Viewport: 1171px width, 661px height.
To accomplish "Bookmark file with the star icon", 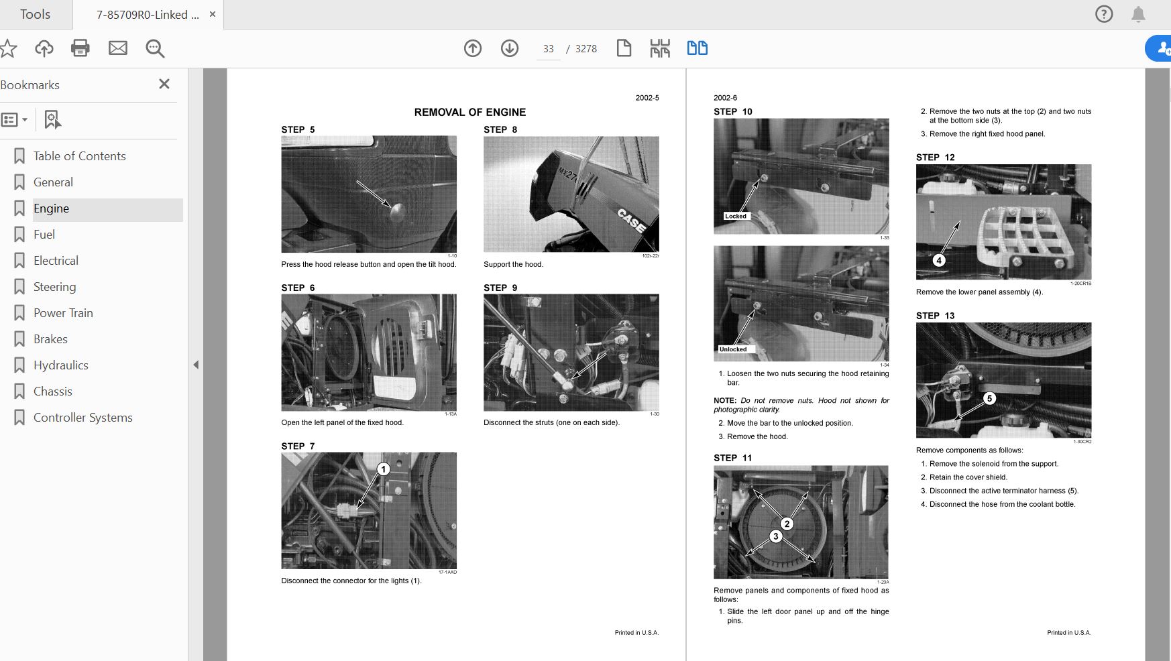I will click(x=8, y=48).
